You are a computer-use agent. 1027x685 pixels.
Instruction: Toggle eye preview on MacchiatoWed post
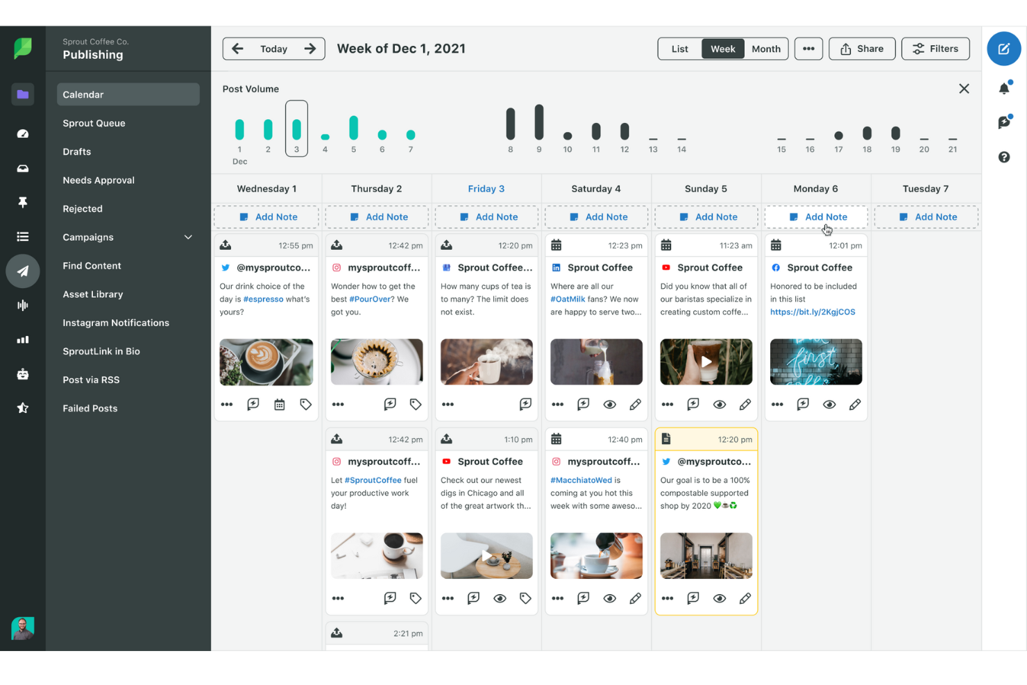click(609, 598)
